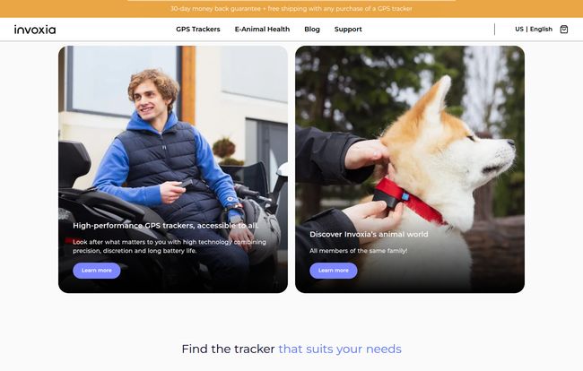This screenshot has height=371, width=583.
Task: Click the key fob in man's hand
Action: coord(185,183)
